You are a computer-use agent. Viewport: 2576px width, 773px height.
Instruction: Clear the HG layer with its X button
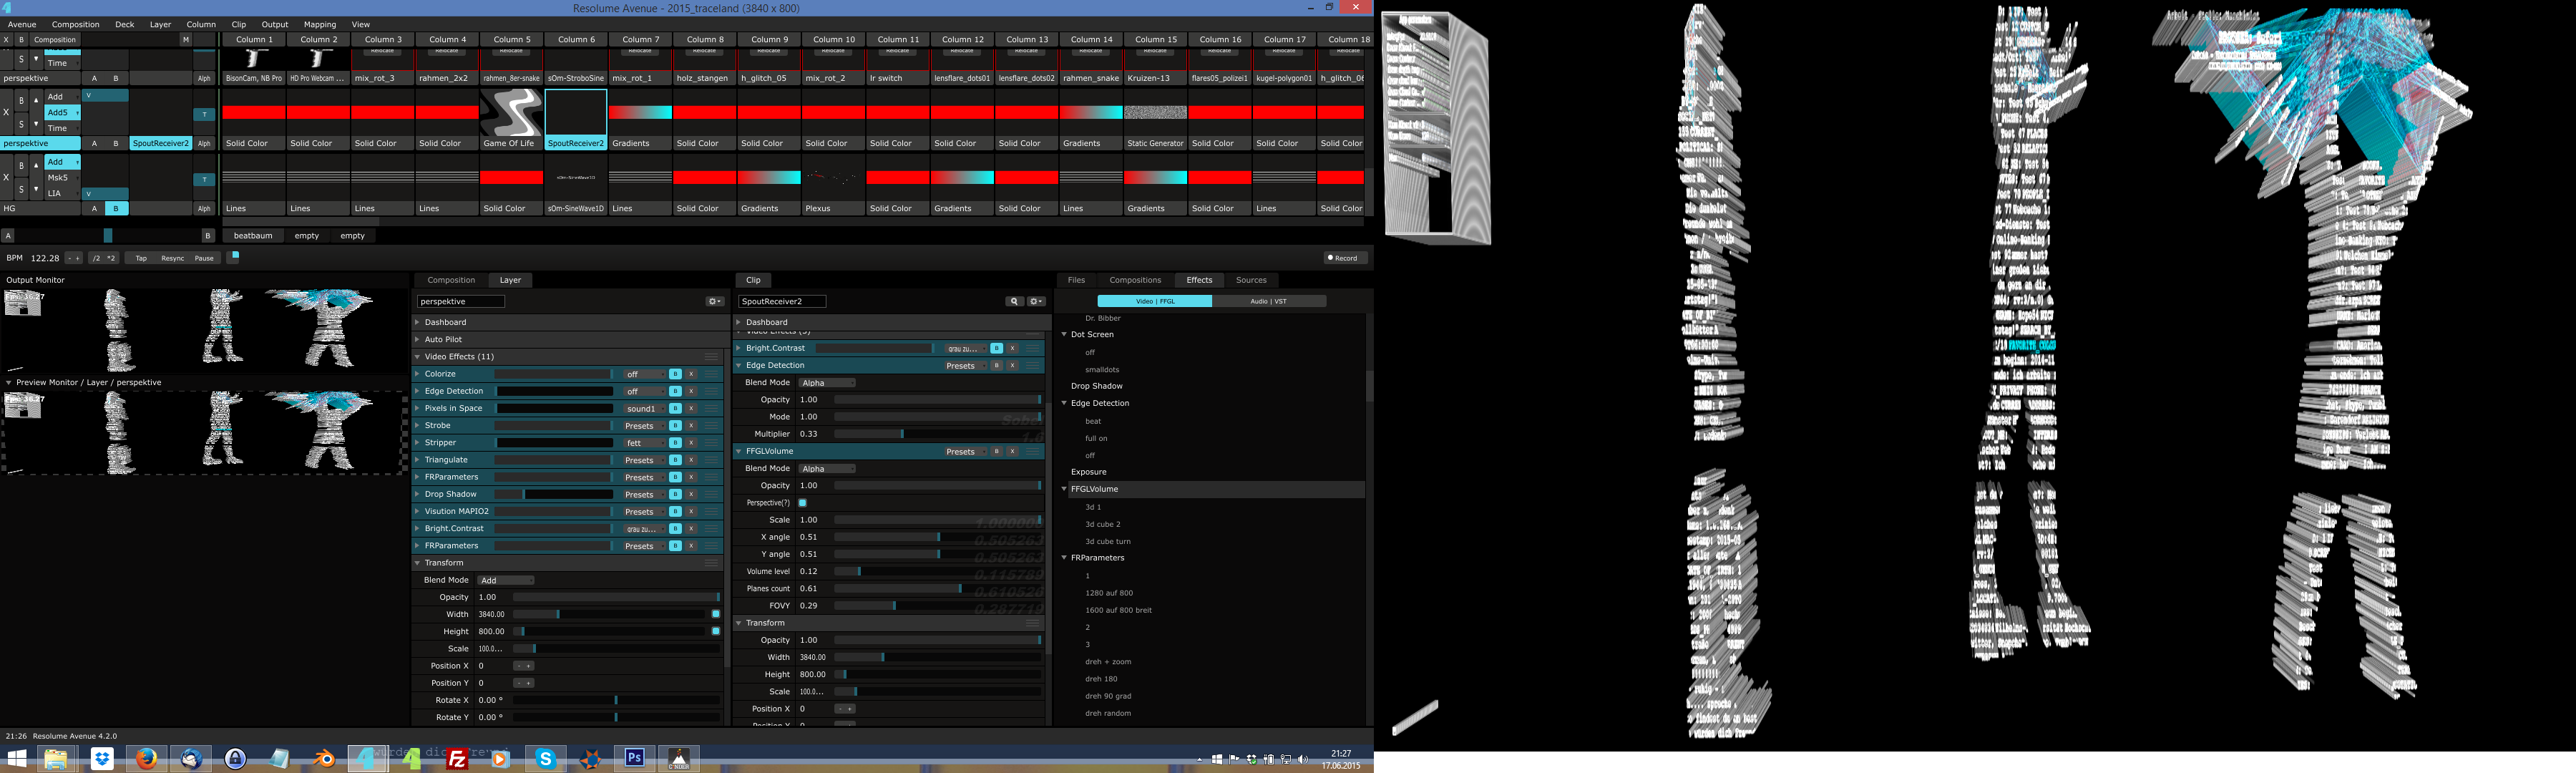click(x=6, y=178)
